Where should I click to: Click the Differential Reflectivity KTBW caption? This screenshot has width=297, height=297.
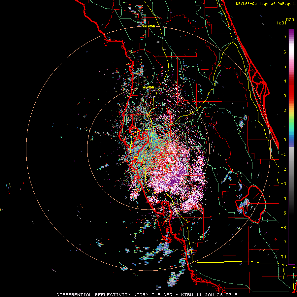(x=148, y=295)
